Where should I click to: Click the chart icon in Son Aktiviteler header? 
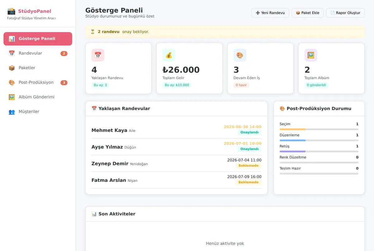click(x=94, y=214)
